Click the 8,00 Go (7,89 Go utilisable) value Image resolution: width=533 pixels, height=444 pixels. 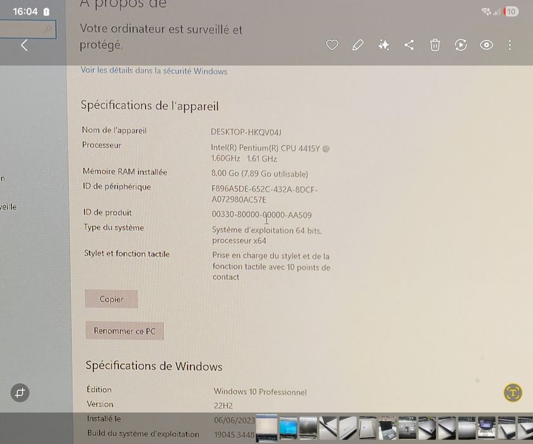click(x=260, y=173)
